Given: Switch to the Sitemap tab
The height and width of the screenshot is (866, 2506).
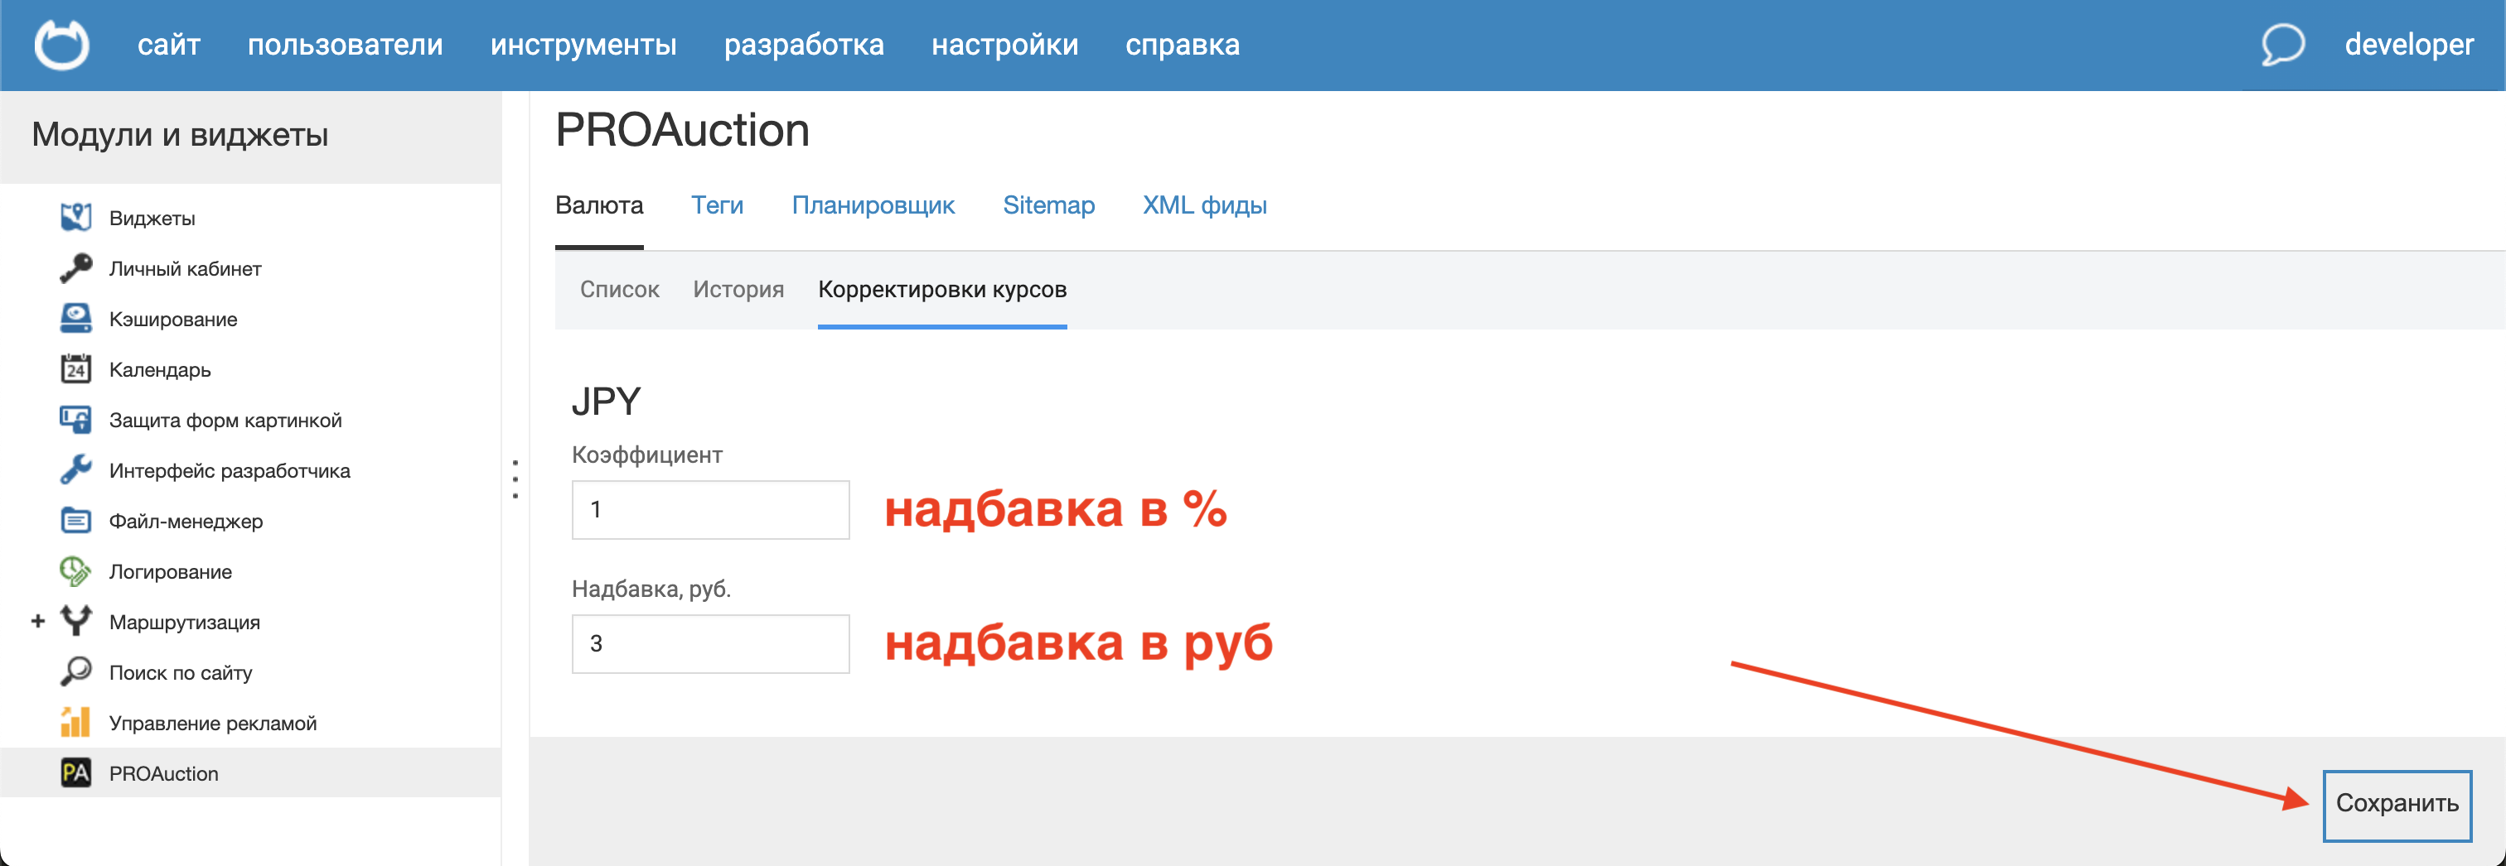Looking at the screenshot, I should pos(1048,205).
